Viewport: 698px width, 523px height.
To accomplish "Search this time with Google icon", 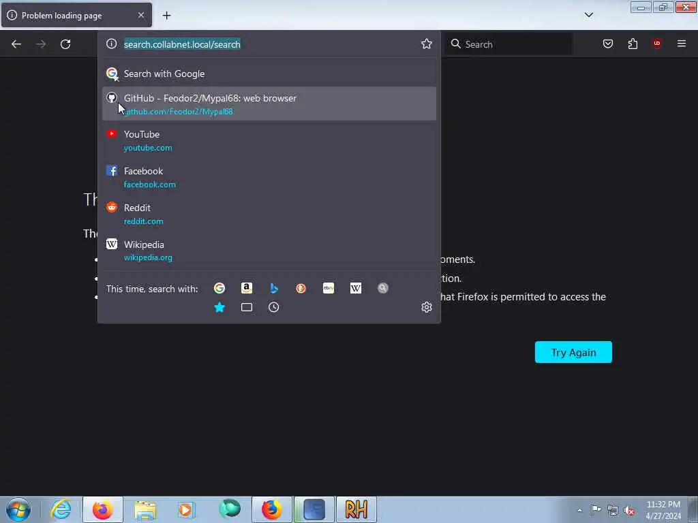I will (219, 288).
